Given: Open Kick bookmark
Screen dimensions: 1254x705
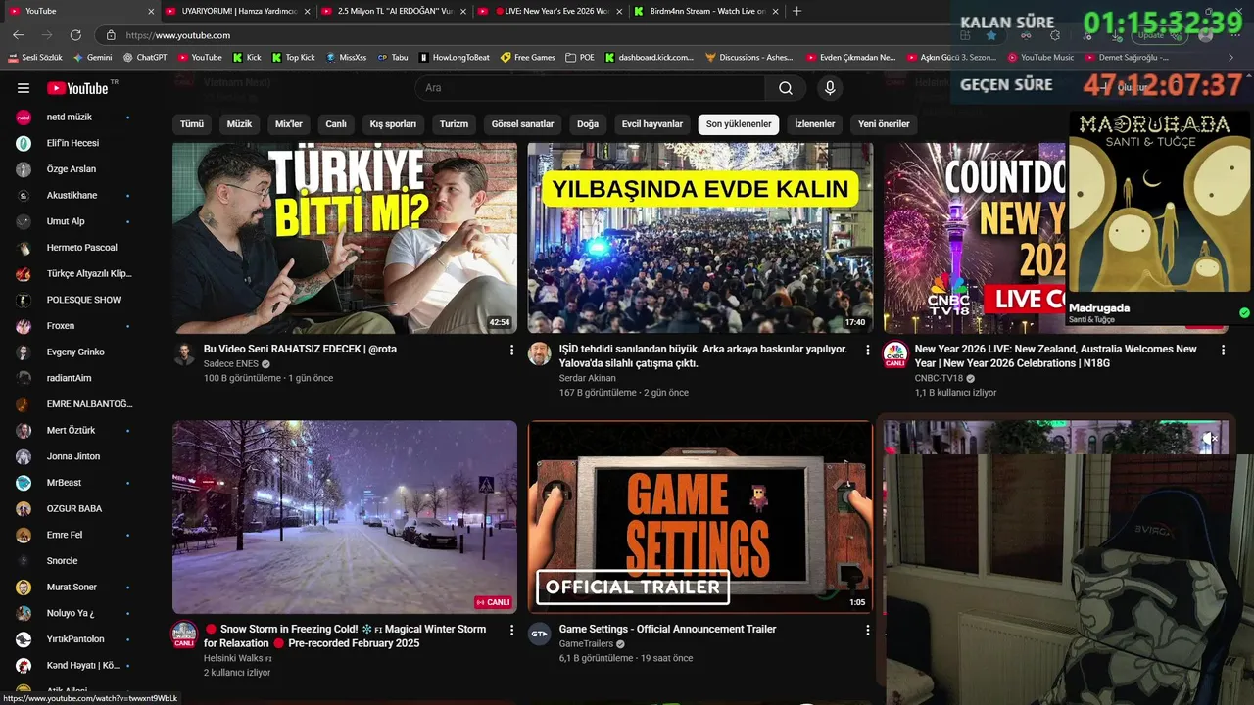Looking at the screenshot, I should [x=247, y=58].
